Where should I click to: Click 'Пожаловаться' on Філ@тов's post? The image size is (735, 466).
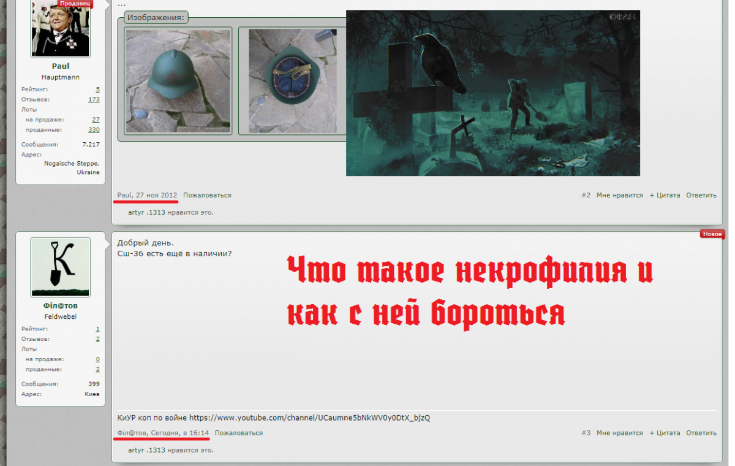[x=239, y=433]
